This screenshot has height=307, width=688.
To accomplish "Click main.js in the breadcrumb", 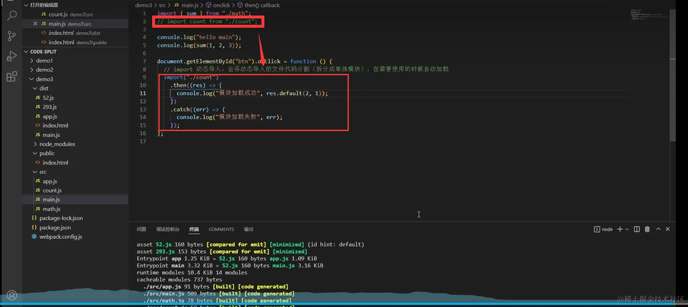I will pyautogui.click(x=186, y=5).
